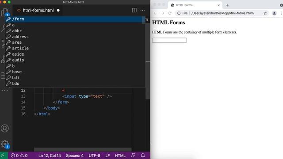The image size is (283, 159).
Task: Click the text input on the web page
Action: tap(169, 40)
